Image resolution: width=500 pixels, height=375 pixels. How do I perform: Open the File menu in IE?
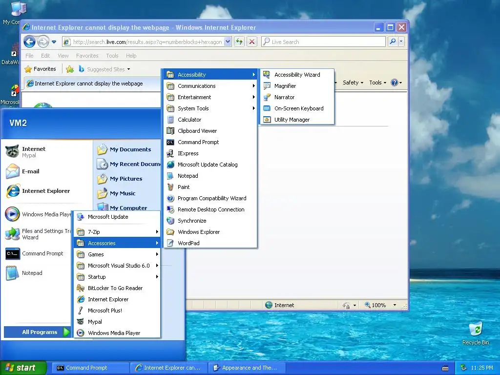(29, 56)
